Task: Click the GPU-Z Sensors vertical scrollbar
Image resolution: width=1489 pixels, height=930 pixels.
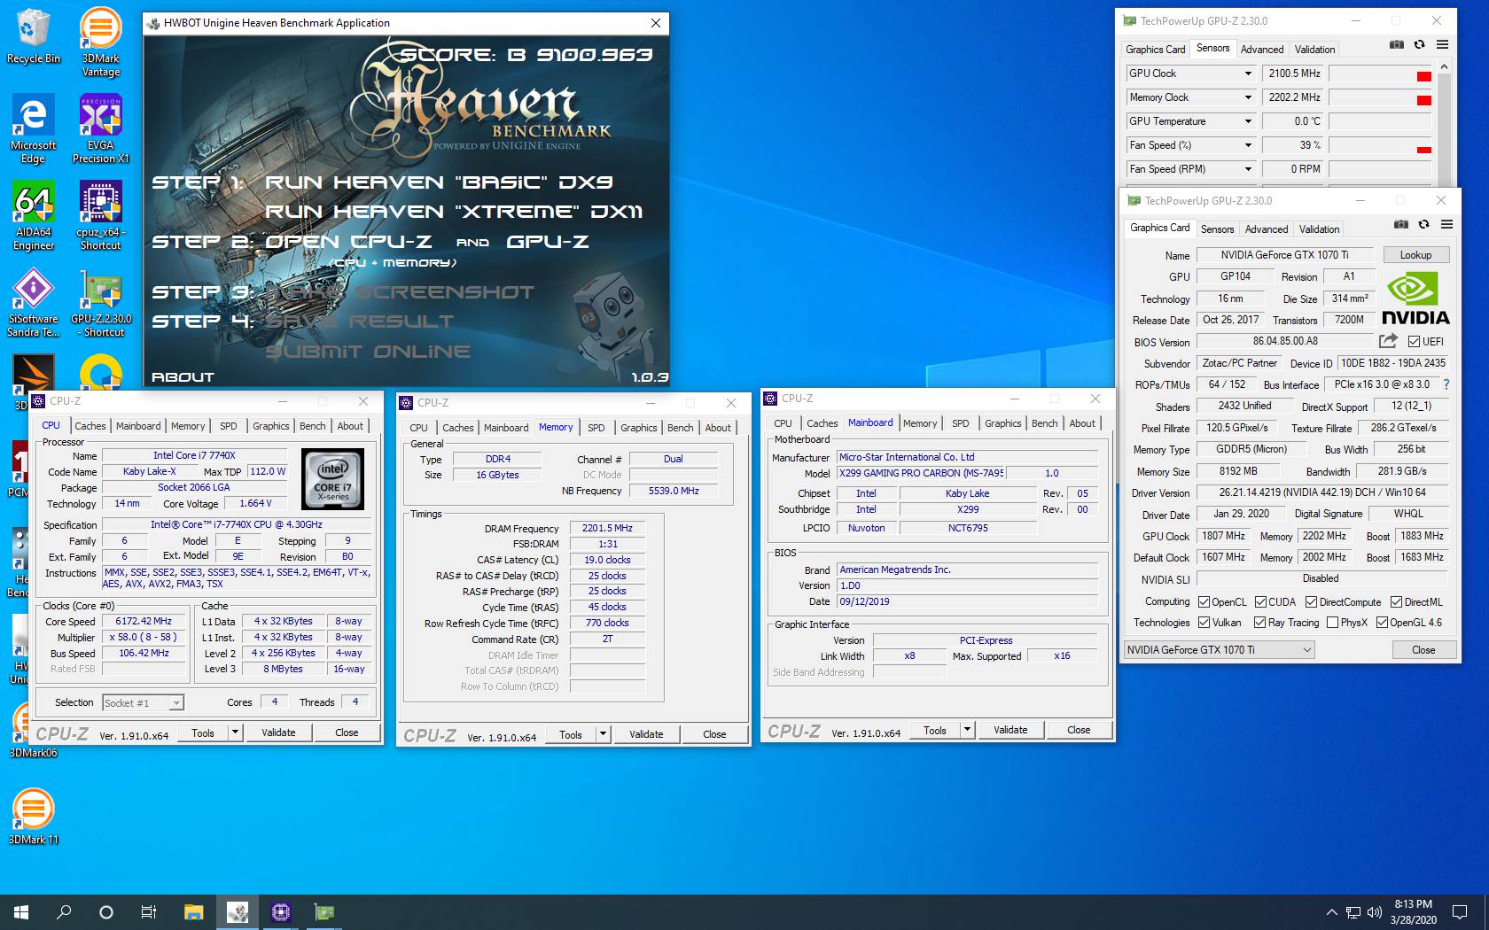Action: click(x=1444, y=124)
